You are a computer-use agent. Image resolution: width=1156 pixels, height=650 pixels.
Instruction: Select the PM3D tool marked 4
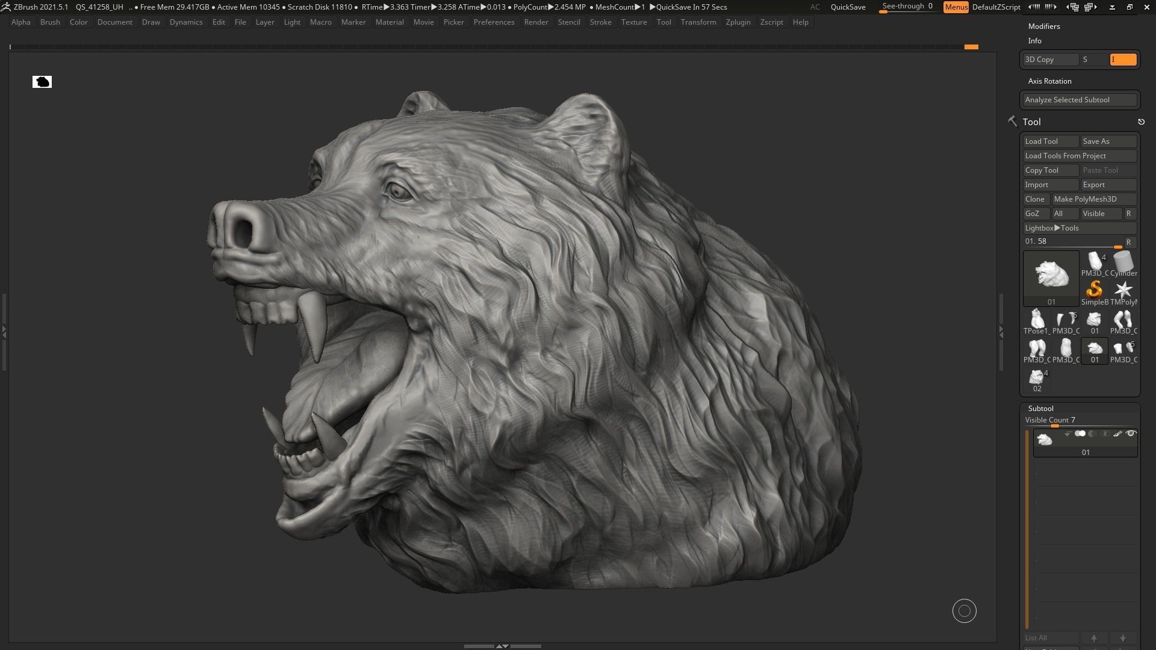click(1095, 264)
